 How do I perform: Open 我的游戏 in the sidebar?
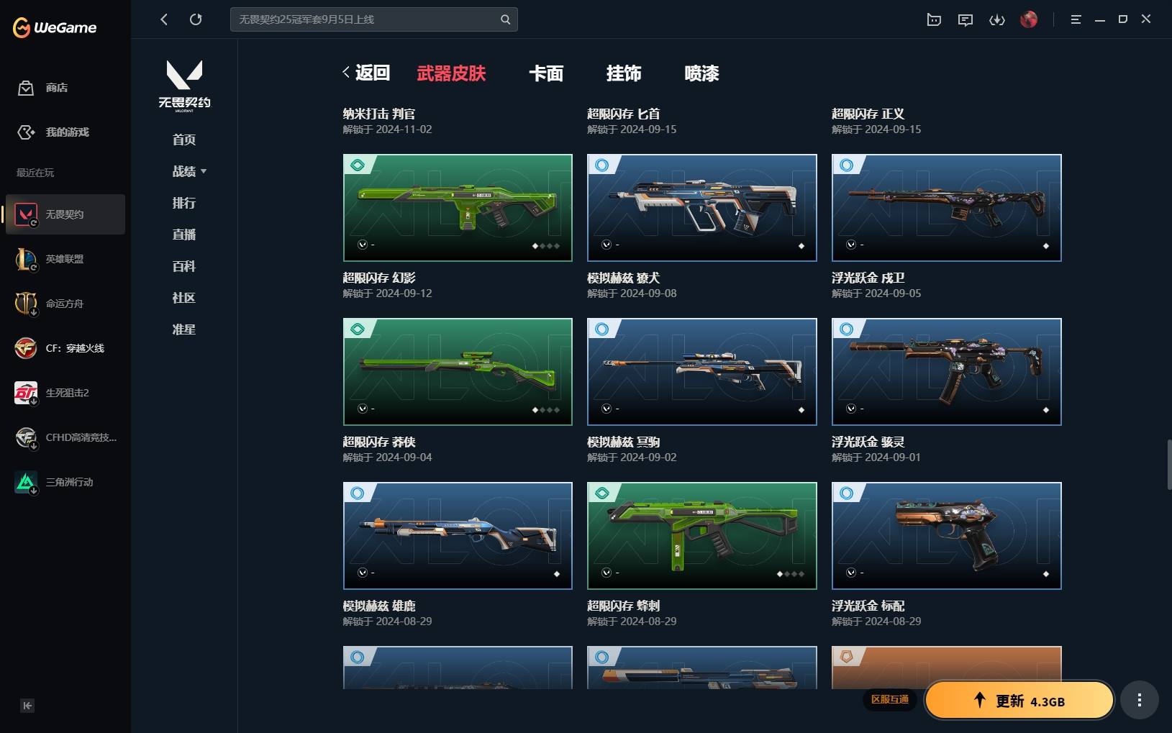53,132
